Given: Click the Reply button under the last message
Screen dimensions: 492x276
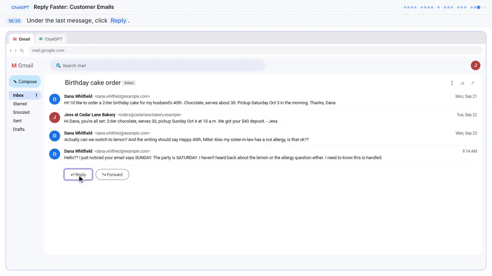Looking at the screenshot, I should [78, 174].
